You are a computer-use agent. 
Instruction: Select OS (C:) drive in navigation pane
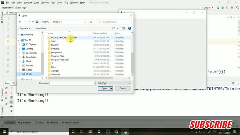coord(29,74)
